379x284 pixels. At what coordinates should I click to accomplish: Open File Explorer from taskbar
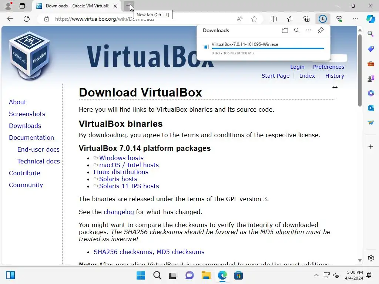pyautogui.click(x=206, y=275)
